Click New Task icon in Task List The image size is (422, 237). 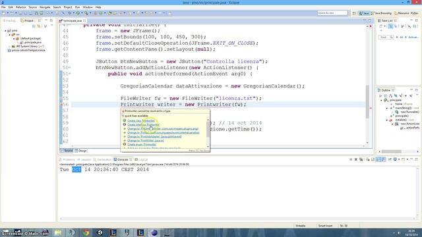(x=381, y=26)
